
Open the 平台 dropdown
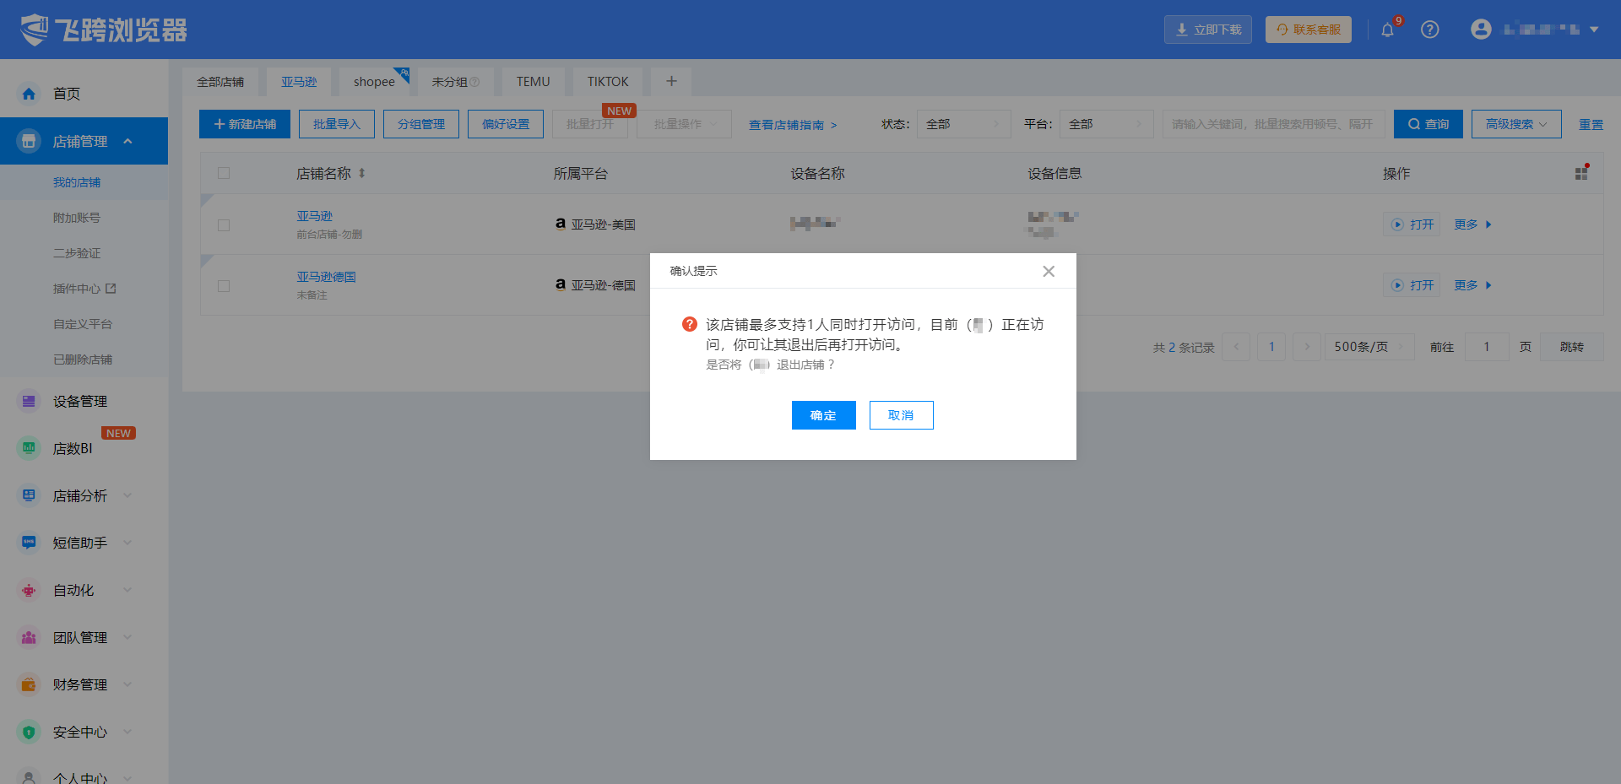[1106, 124]
